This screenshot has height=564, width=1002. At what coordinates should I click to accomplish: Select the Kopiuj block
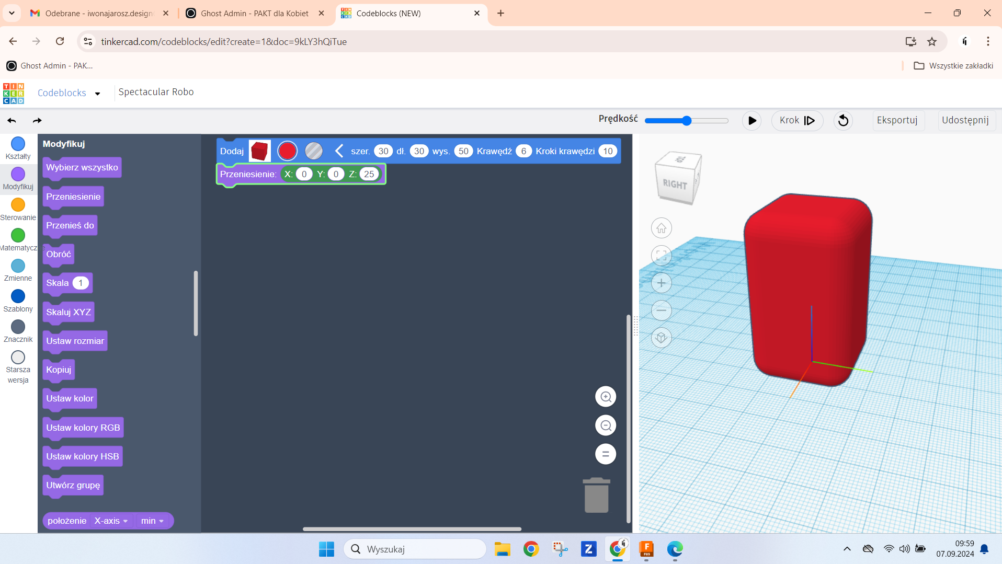point(59,370)
